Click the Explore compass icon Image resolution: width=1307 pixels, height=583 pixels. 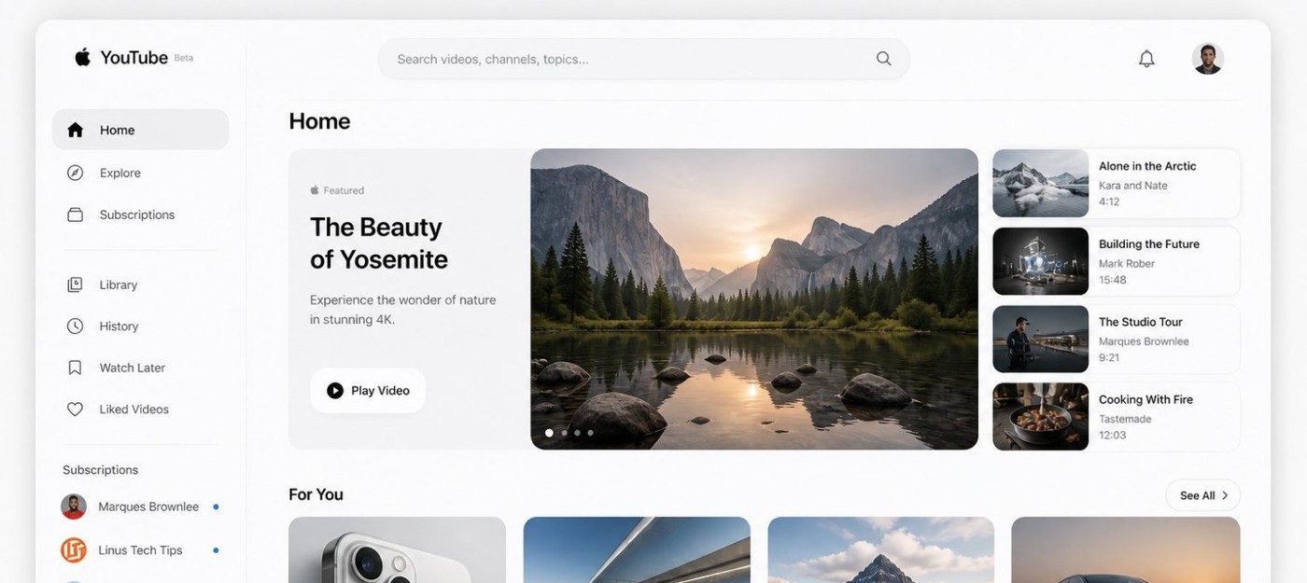click(x=76, y=173)
